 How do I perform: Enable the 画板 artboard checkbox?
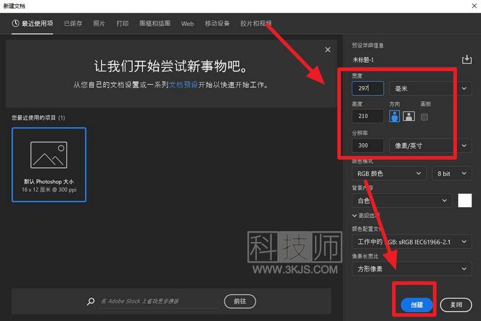click(424, 117)
